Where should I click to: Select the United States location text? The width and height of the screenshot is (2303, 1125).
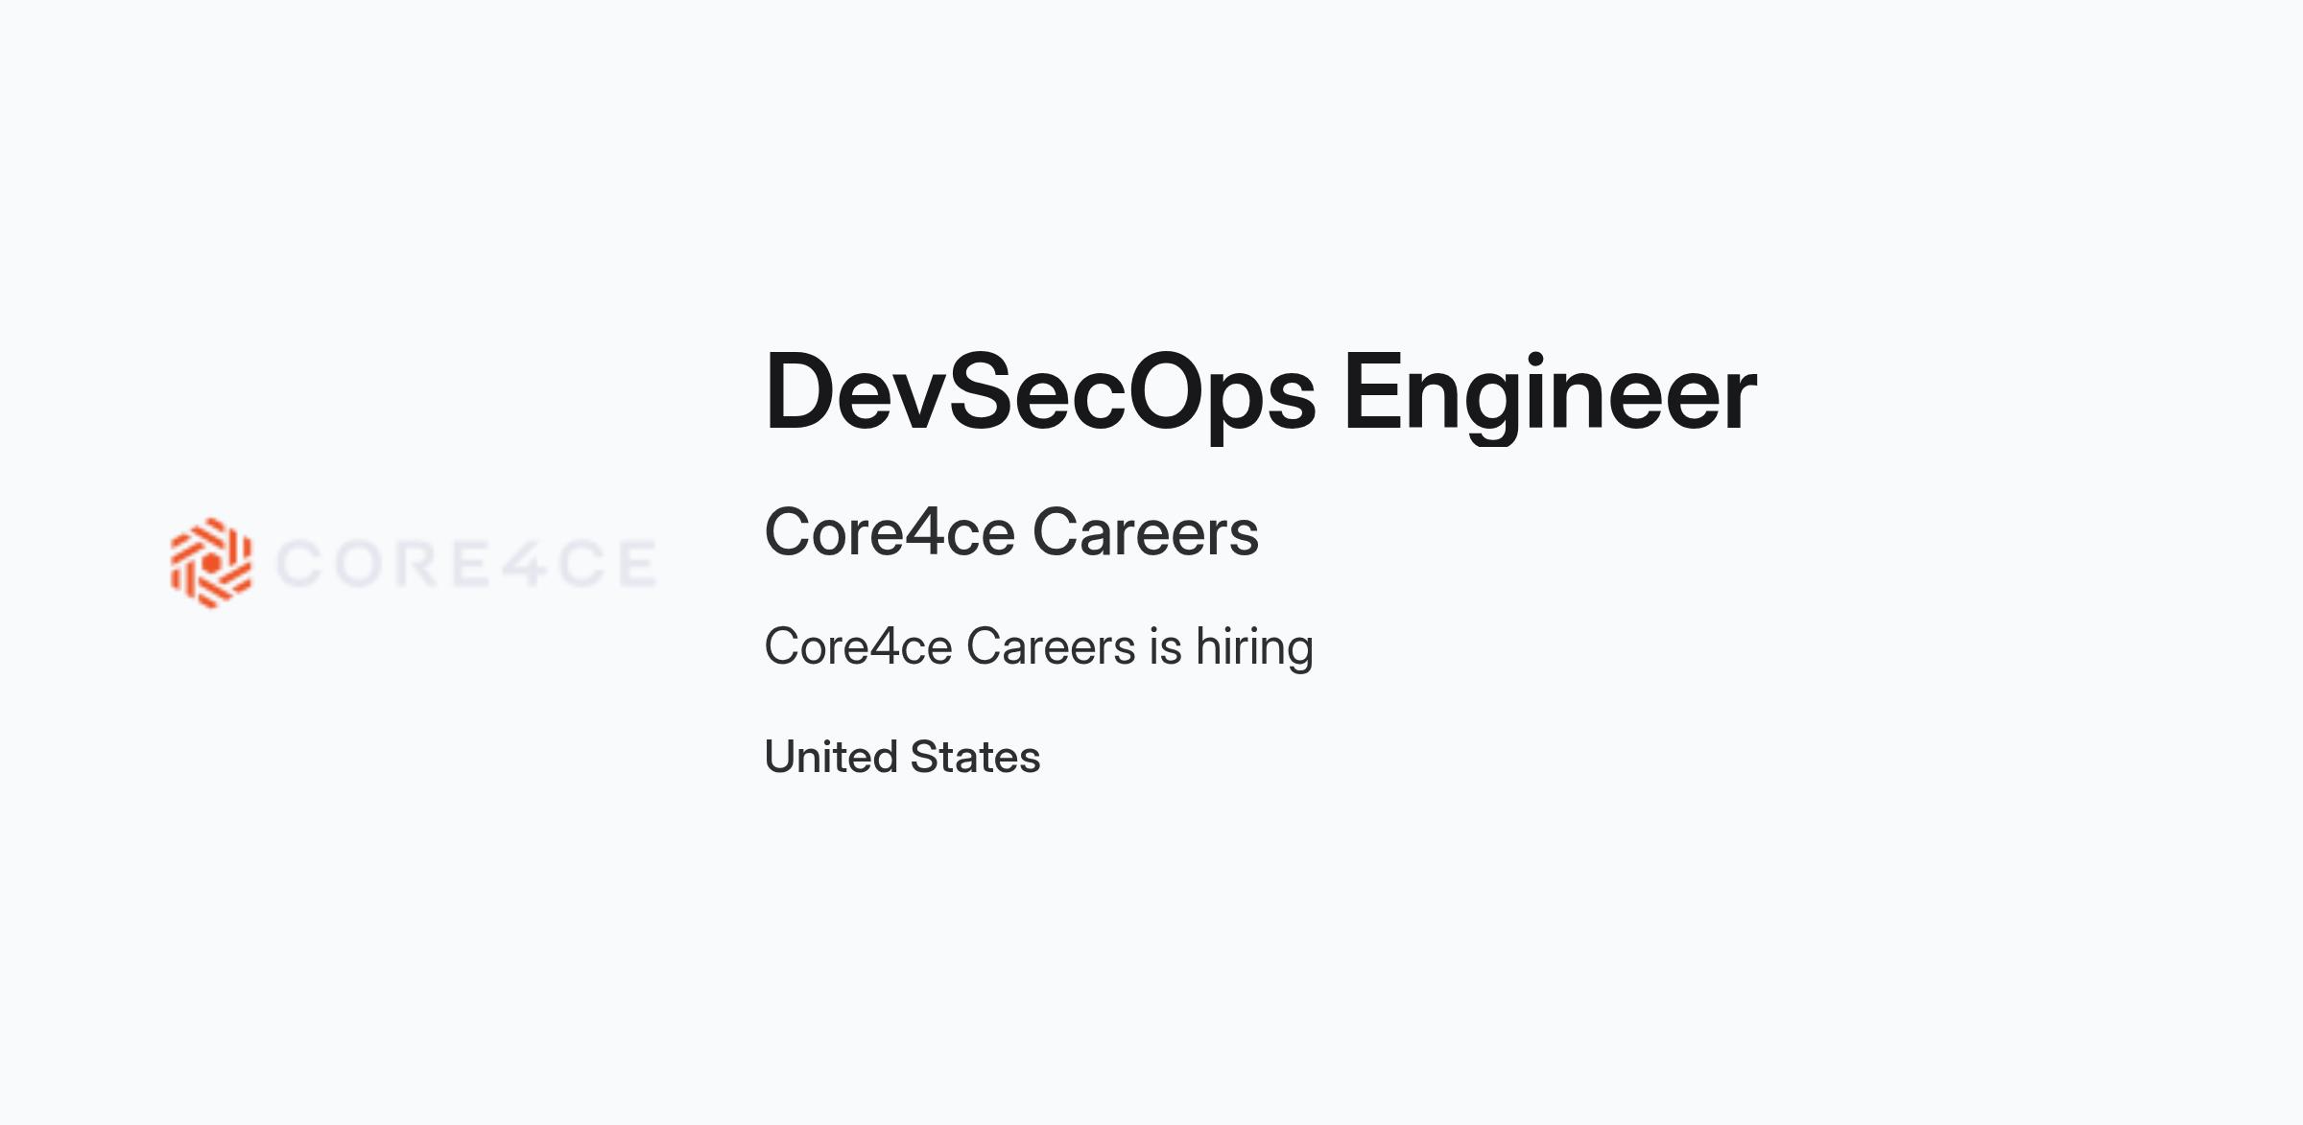click(x=903, y=757)
